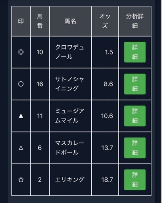Click the star ☆ mark icon
162x203 pixels.
[x=21, y=180]
